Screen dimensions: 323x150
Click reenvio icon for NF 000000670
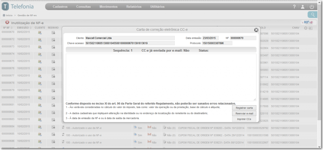coord(53,33)
